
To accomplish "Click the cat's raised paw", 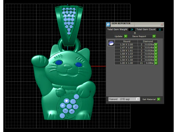I will point(39,61).
